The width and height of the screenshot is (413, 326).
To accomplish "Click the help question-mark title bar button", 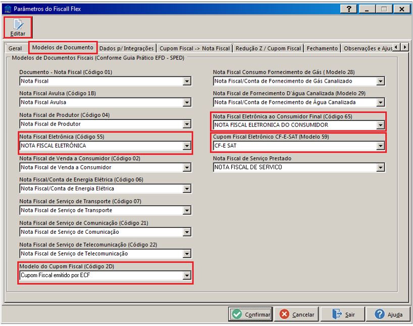I will 349,9.
